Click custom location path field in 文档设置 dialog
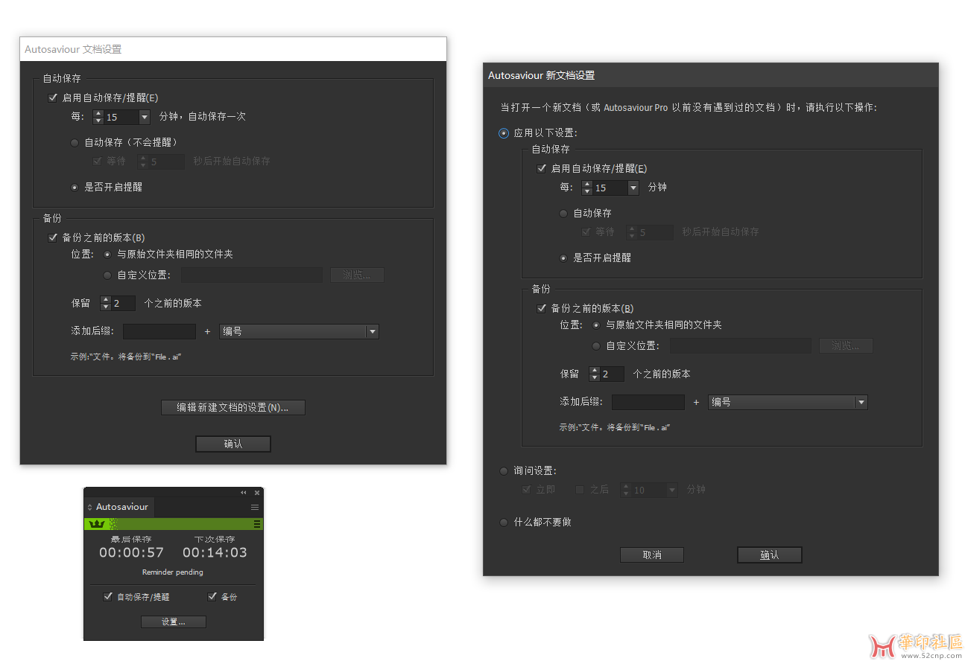The width and height of the screenshot is (965, 661). (x=252, y=275)
